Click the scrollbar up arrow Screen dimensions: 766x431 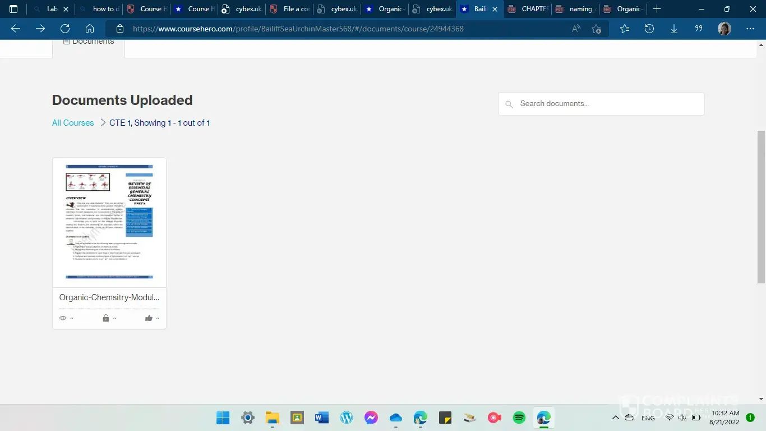coord(761,44)
